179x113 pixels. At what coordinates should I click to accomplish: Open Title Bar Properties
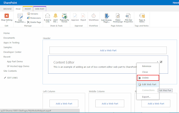pos(128,18)
